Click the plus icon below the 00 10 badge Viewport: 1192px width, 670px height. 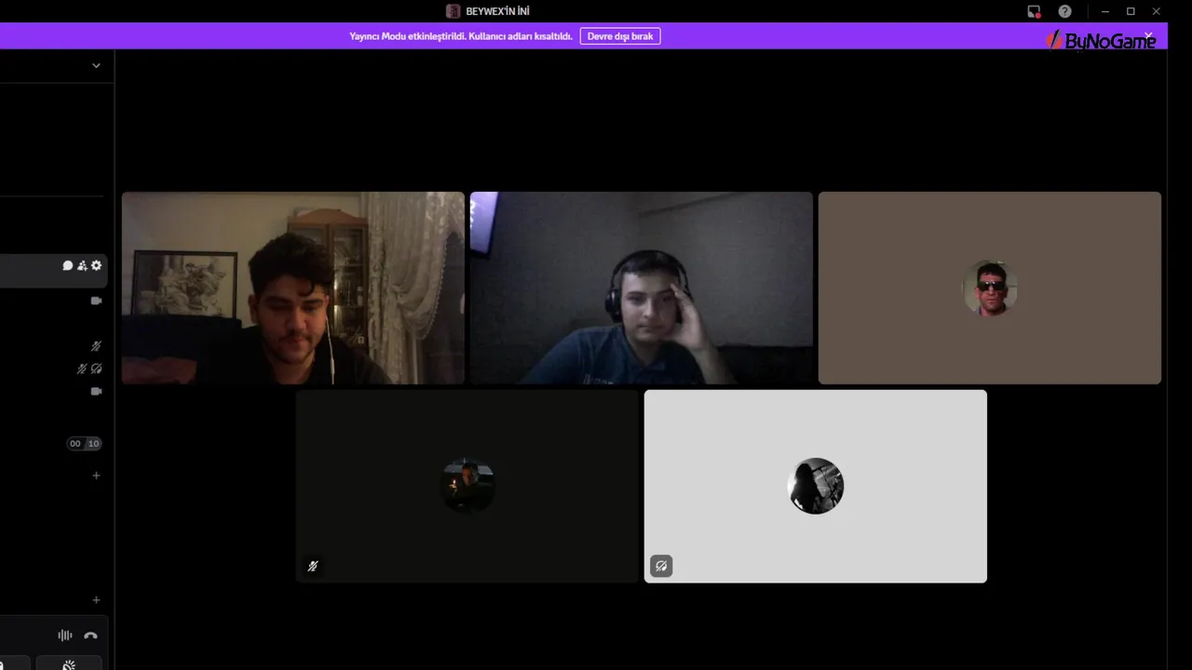point(96,476)
